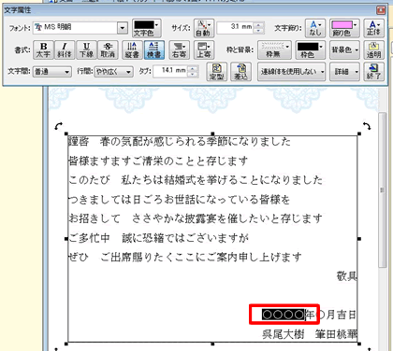Click the template text (定型) button
Viewport: 393px width, 351px height.
point(217,72)
